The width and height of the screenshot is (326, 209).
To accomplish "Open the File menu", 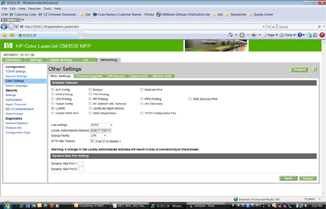I will (x=4, y=9).
